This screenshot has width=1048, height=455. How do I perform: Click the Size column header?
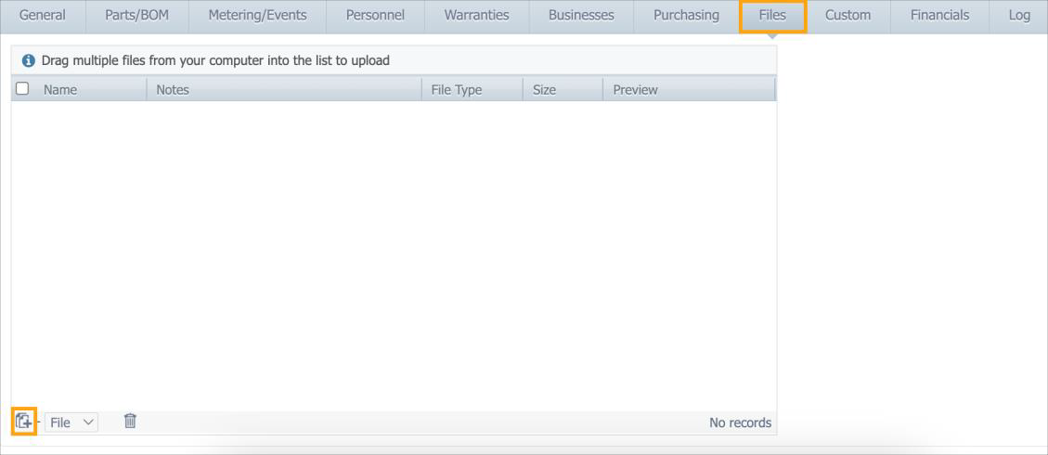[545, 89]
